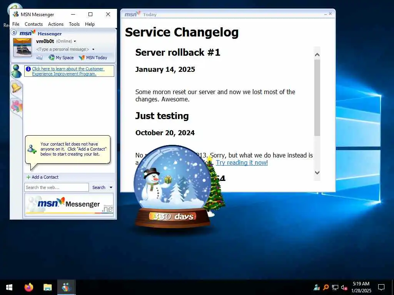Click the add-contact icon in the yellow tooltip
Image resolution: width=394 pixels, height=295 pixels.
(32, 149)
